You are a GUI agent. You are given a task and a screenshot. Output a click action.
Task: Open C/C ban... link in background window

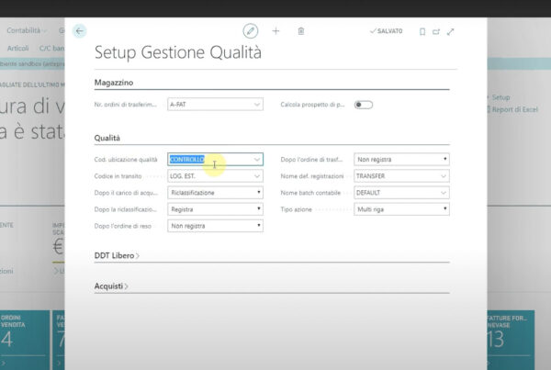[x=51, y=48]
